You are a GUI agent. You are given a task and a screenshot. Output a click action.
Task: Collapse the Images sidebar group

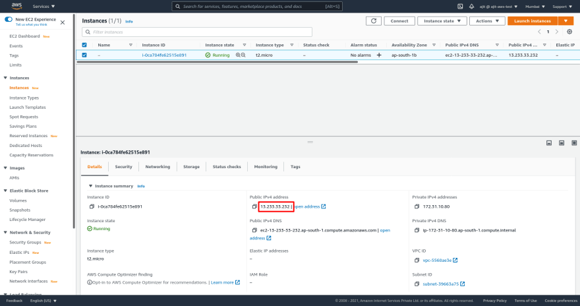(5, 168)
